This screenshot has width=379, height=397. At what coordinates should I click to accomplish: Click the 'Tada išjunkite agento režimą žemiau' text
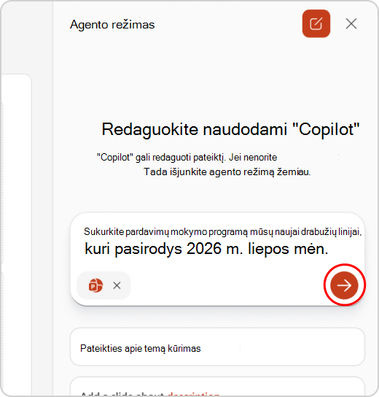(x=227, y=172)
